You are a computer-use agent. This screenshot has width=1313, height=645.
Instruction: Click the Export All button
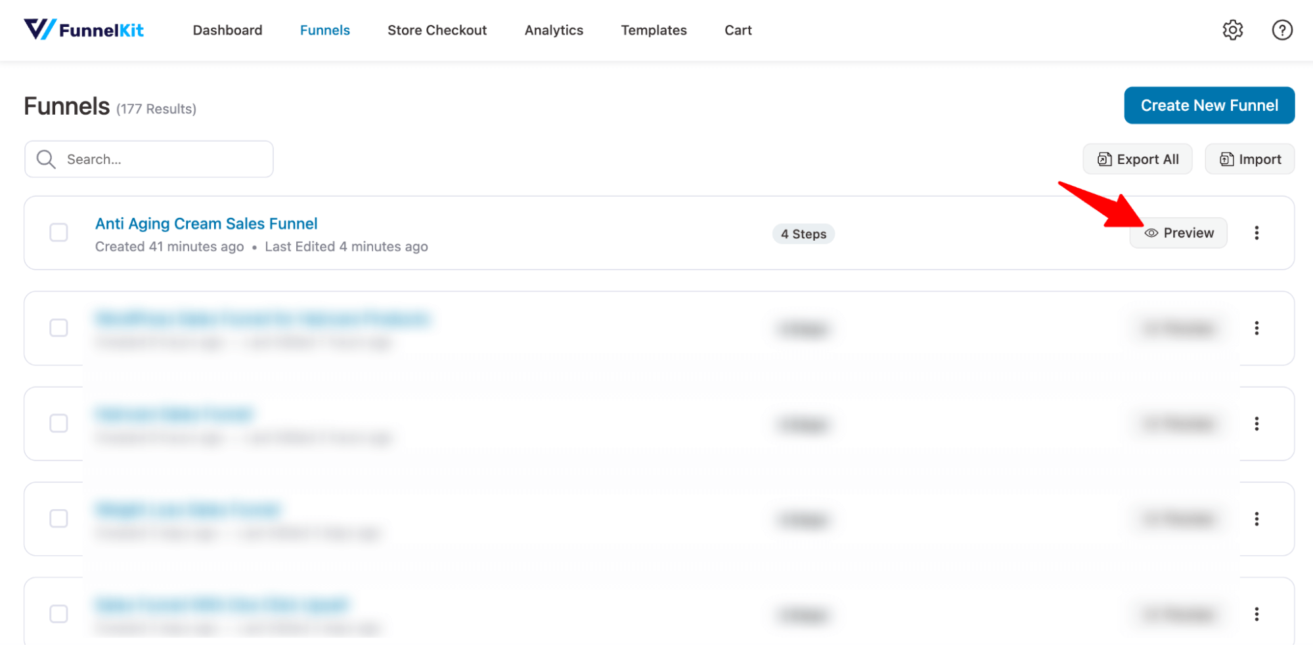pyautogui.click(x=1137, y=159)
